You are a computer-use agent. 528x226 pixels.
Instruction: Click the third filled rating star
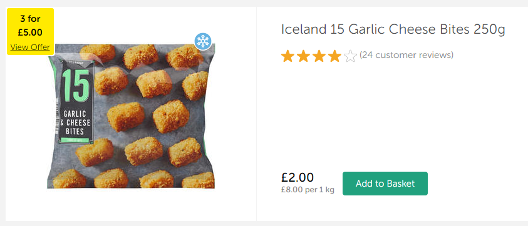(x=319, y=56)
